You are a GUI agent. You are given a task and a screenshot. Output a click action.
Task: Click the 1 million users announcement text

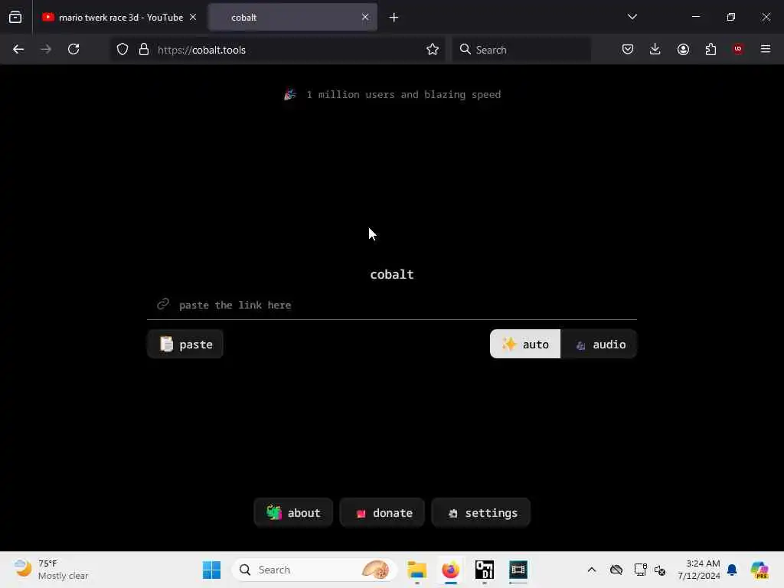(403, 94)
